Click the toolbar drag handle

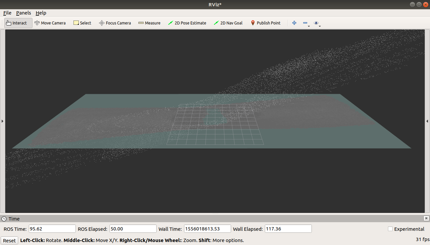[x=3, y=23]
